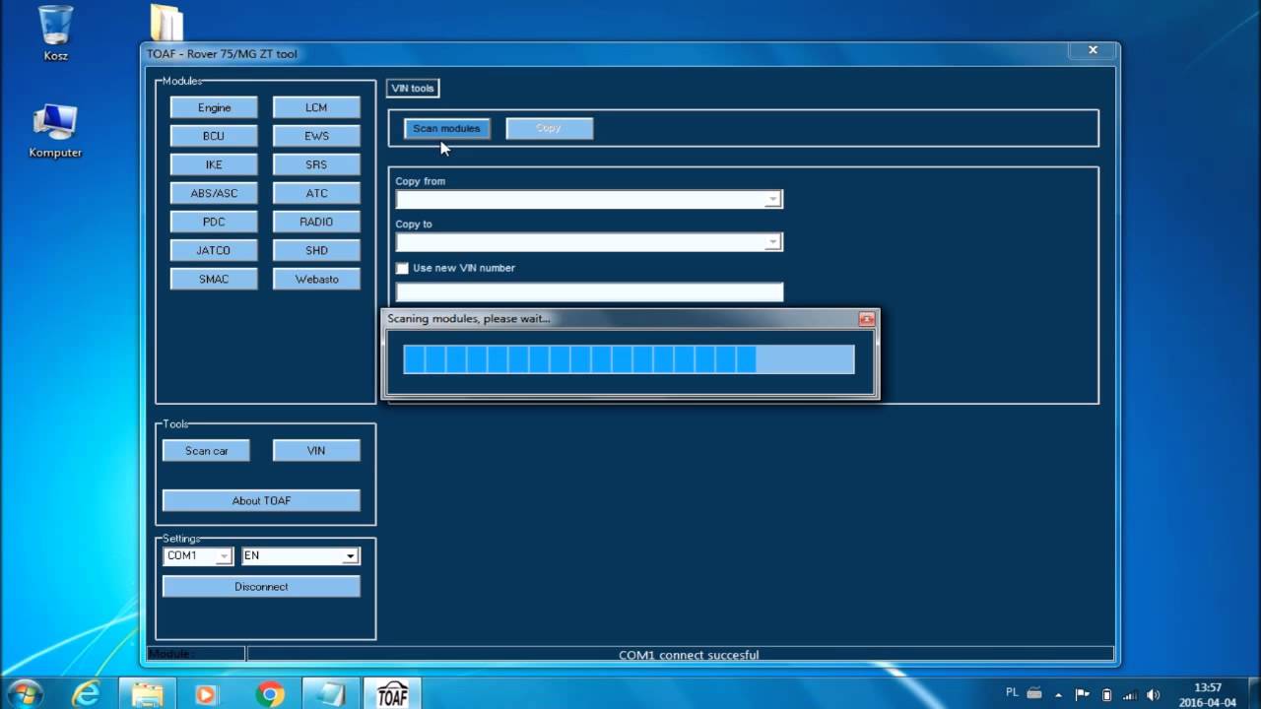This screenshot has width=1261, height=709.
Task: Choose the ABS/ASC module
Action: (x=214, y=193)
